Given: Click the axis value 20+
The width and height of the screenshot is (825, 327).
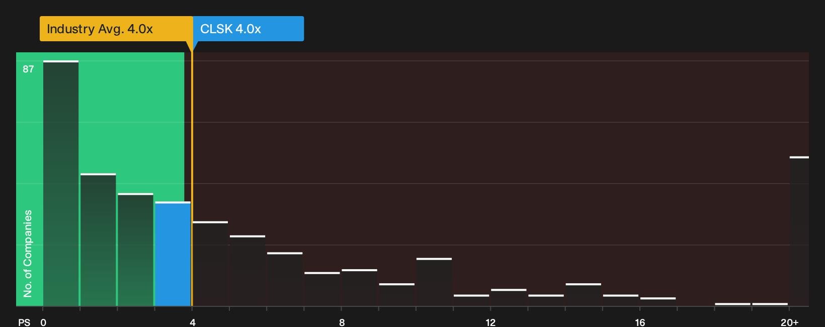Looking at the screenshot, I should coord(789,322).
